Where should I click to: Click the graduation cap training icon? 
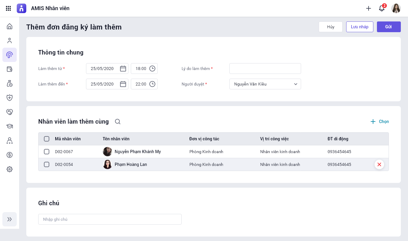[x=10, y=126]
